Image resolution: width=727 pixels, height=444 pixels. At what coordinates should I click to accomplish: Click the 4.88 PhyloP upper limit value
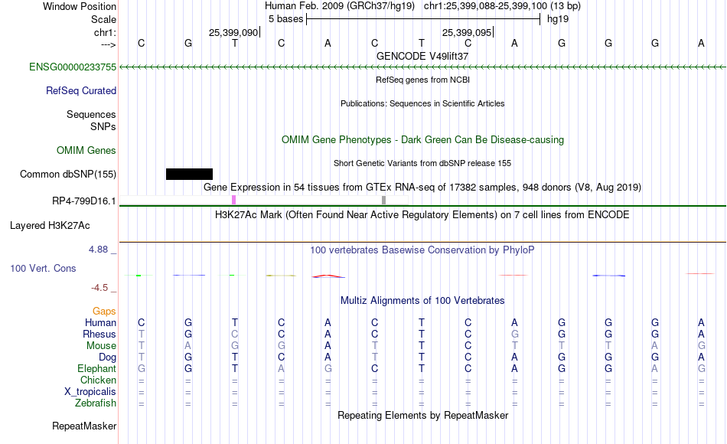[98, 249]
